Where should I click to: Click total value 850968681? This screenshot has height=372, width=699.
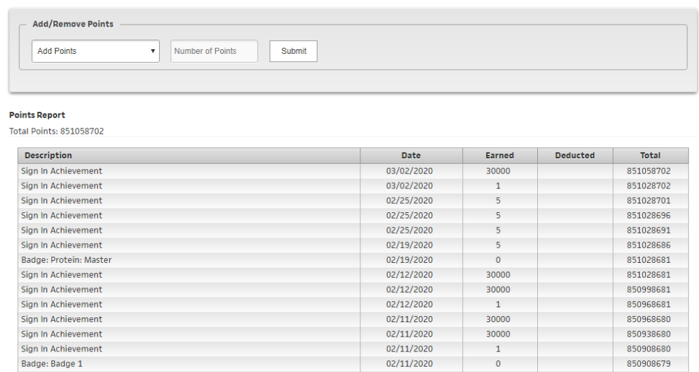[648, 304]
